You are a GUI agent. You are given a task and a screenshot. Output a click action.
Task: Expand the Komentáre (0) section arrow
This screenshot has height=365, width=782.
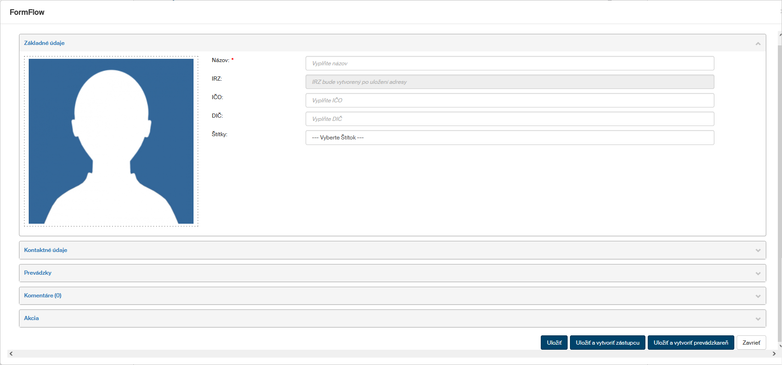(758, 296)
